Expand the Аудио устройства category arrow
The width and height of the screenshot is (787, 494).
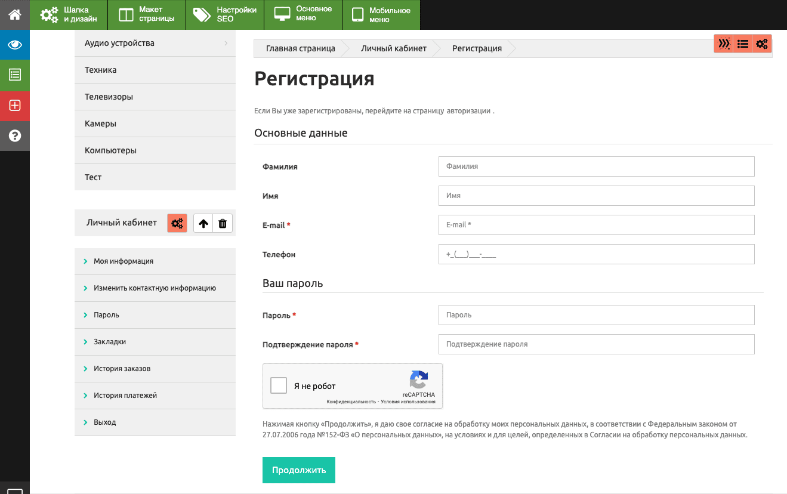pos(226,43)
